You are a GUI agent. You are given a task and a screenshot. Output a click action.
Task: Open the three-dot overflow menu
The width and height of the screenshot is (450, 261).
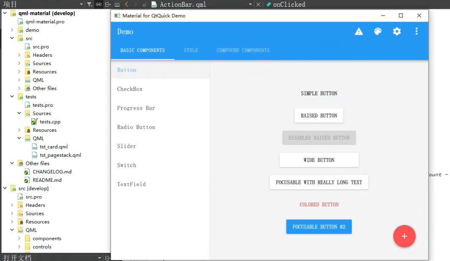coord(417,31)
